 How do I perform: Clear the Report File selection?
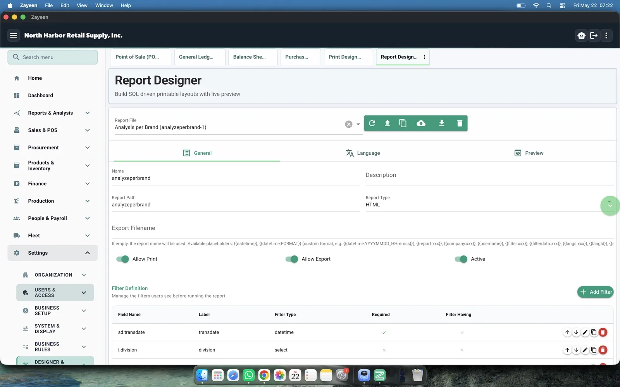tap(349, 124)
